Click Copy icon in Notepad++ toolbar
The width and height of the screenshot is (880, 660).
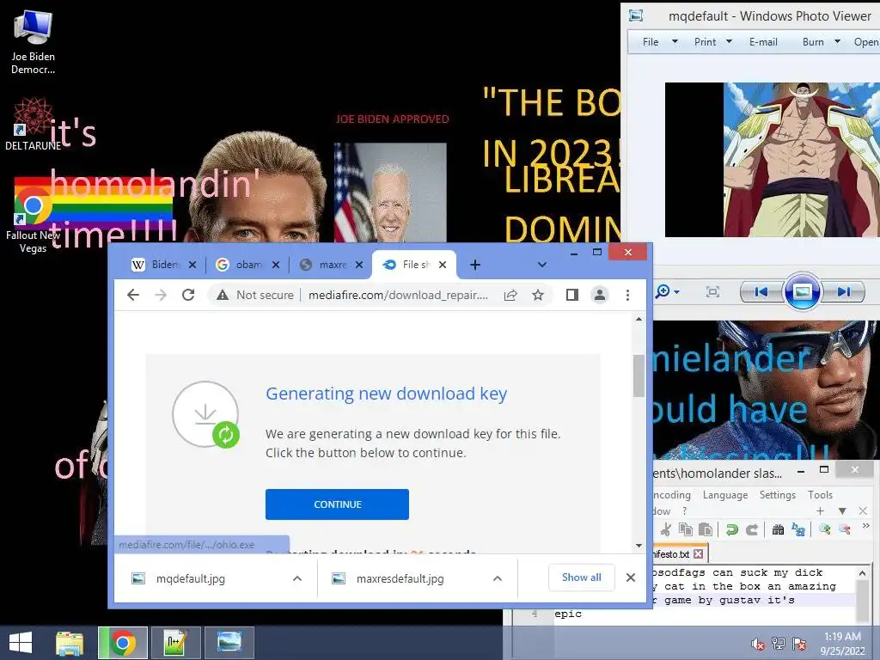click(686, 529)
